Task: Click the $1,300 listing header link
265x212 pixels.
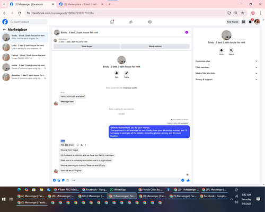Action: (73, 42)
